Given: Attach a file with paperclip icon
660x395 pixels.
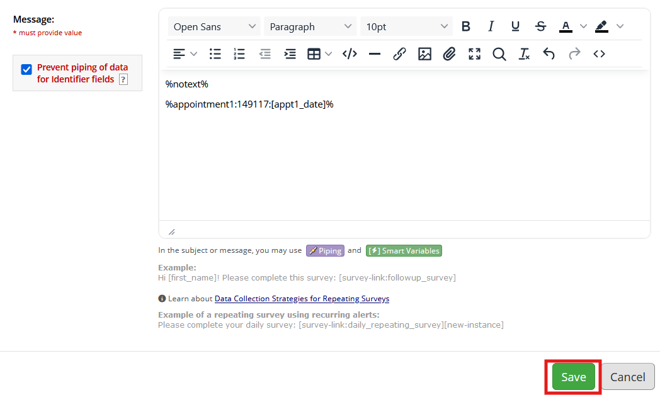Looking at the screenshot, I should [449, 54].
